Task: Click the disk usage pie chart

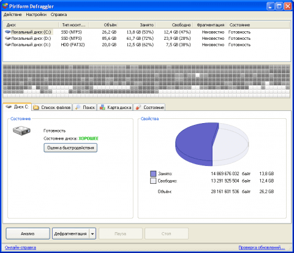Action: (x=212, y=144)
